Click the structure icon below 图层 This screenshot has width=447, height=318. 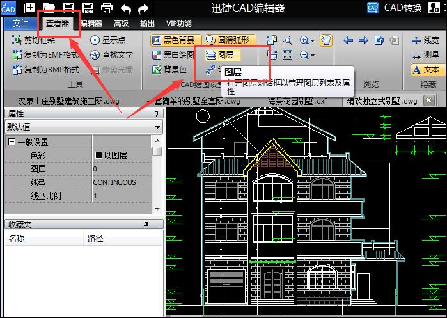click(210, 70)
